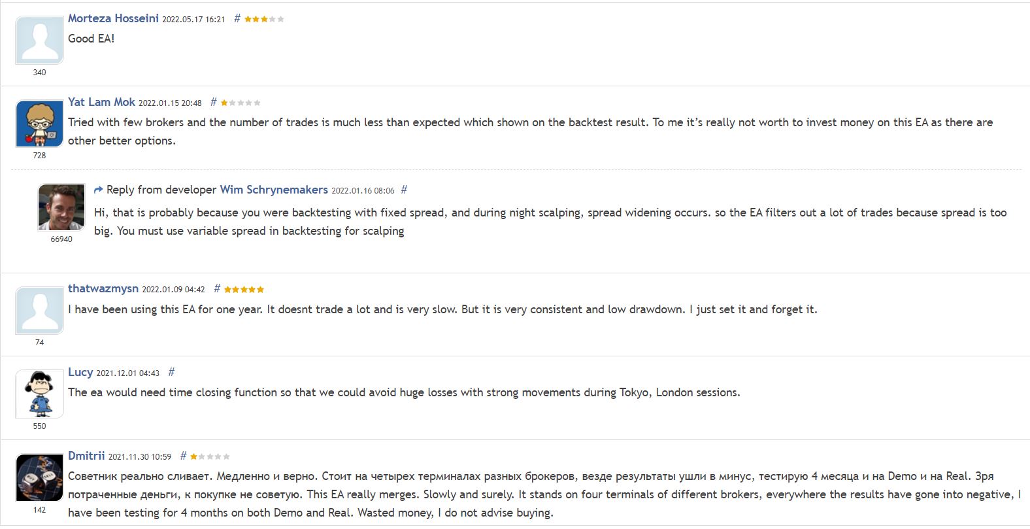Open Lucy's profile
This screenshot has width=1030, height=529.
pyautogui.click(x=81, y=371)
